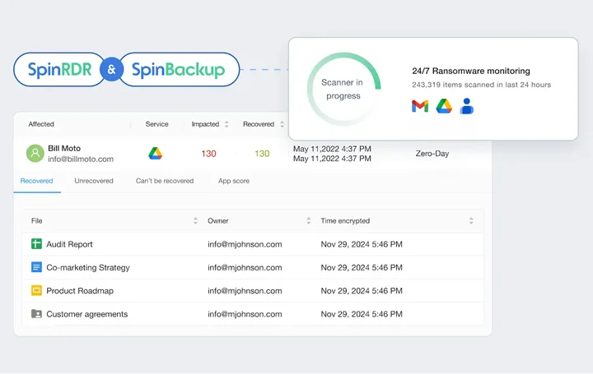Sort by the Impacted column arrows

[226, 124]
